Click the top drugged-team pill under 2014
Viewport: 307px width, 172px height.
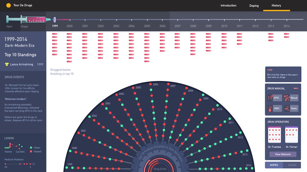tap(286, 34)
